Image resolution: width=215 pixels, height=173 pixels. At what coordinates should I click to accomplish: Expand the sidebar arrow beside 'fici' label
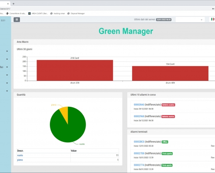point(7,67)
